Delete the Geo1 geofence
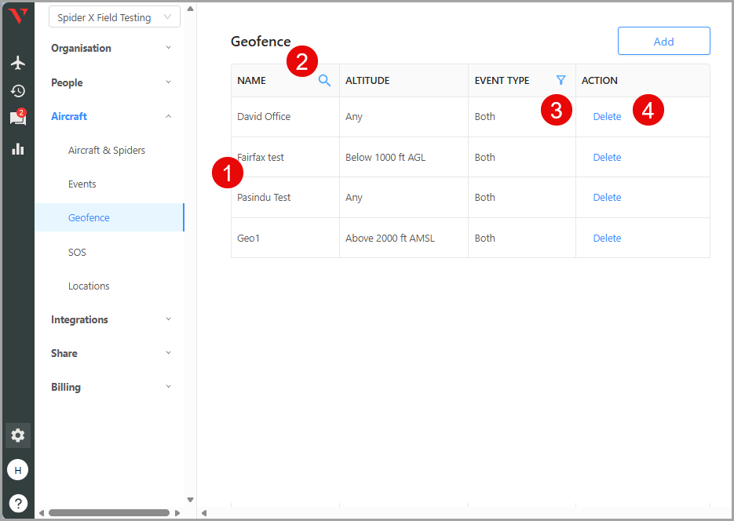The height and width of the screenshot is (521, 734). point(607,238)
